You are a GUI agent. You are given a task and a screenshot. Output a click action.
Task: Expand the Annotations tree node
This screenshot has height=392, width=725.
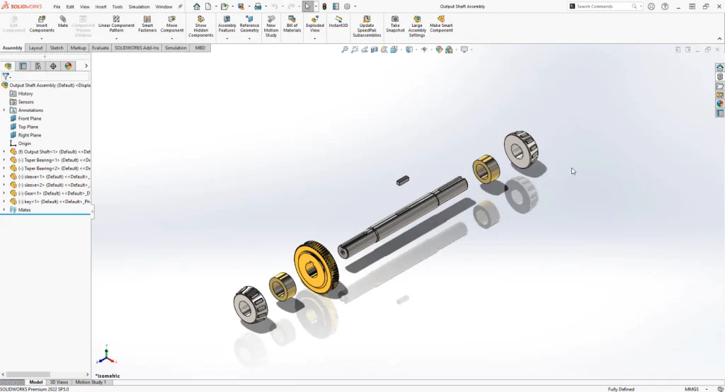point(4,110)
